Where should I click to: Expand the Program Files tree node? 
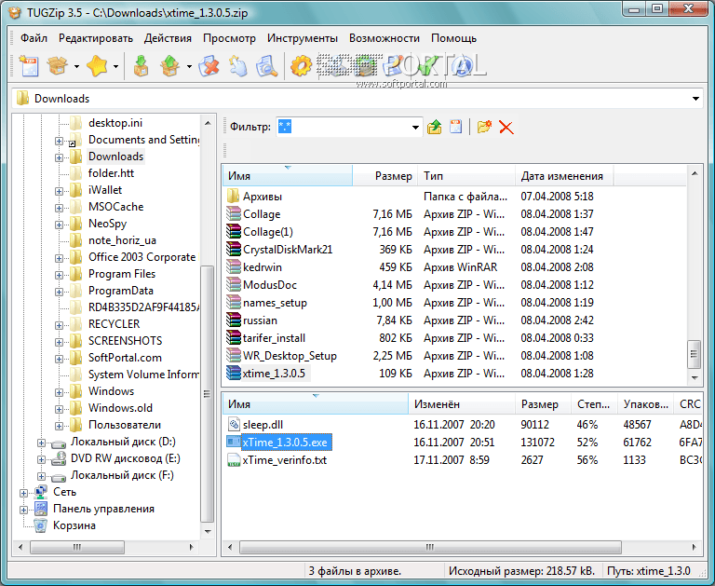59,275
